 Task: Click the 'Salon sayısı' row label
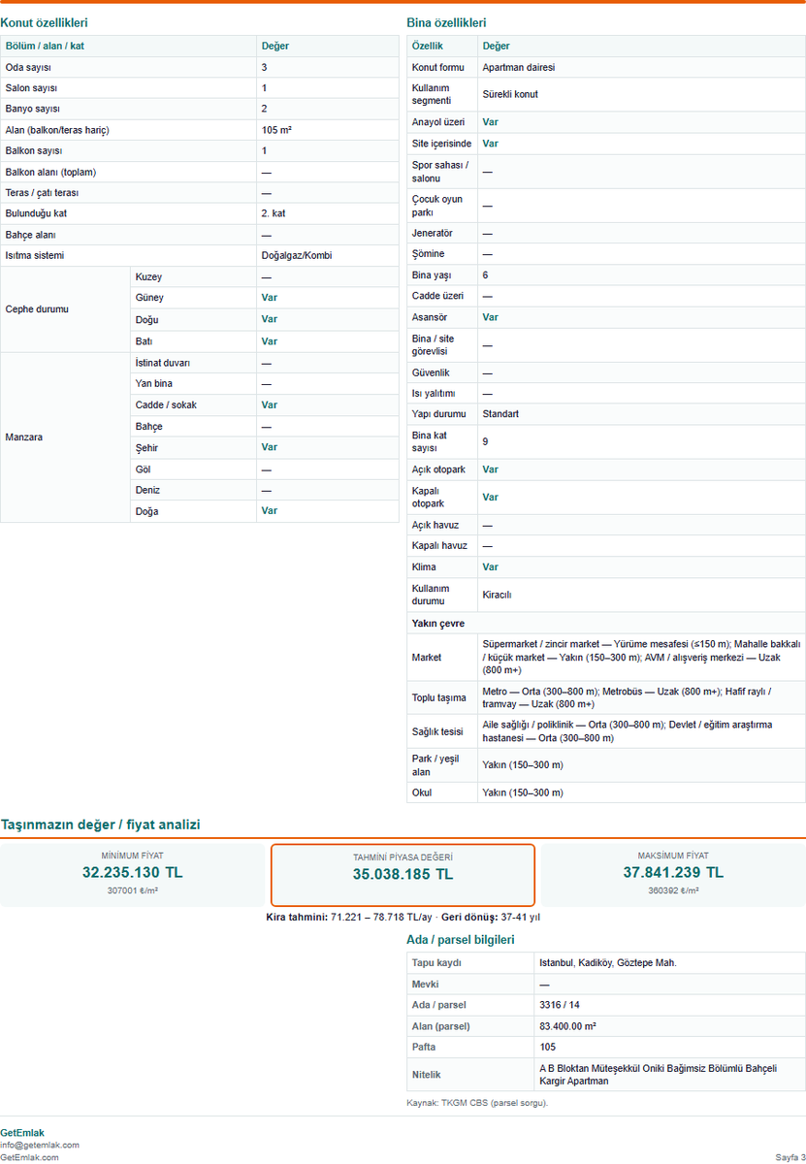tap(31, 88)
